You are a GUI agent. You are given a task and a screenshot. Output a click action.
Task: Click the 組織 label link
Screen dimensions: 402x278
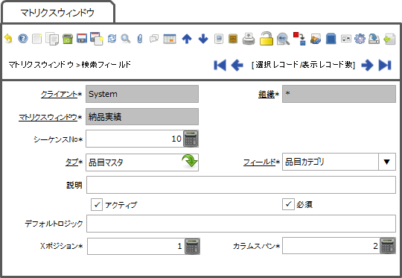click(x=267, y=94)
